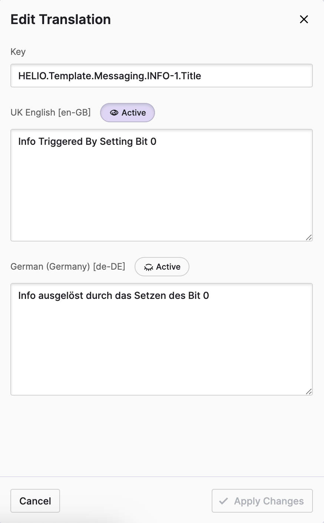Viewport: 324px width, 523px height.
Task: Click inside the UK English translation textarea
Action: tap(162, 193)
